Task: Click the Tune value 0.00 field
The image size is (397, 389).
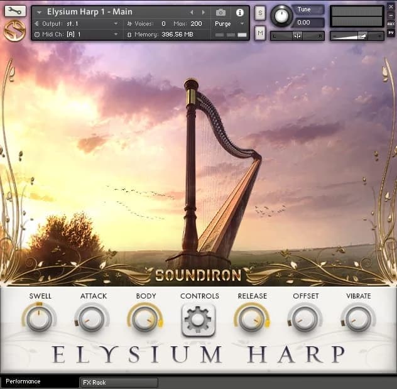Action: (x=308, y=23)
